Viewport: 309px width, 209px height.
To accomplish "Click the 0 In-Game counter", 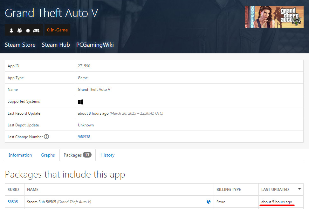I will 57,30.
